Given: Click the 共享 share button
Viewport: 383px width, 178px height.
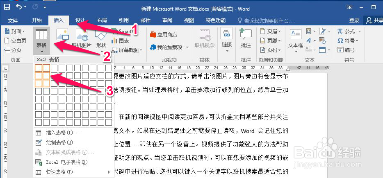Looking at the screenshot, I should coord(374,20).
